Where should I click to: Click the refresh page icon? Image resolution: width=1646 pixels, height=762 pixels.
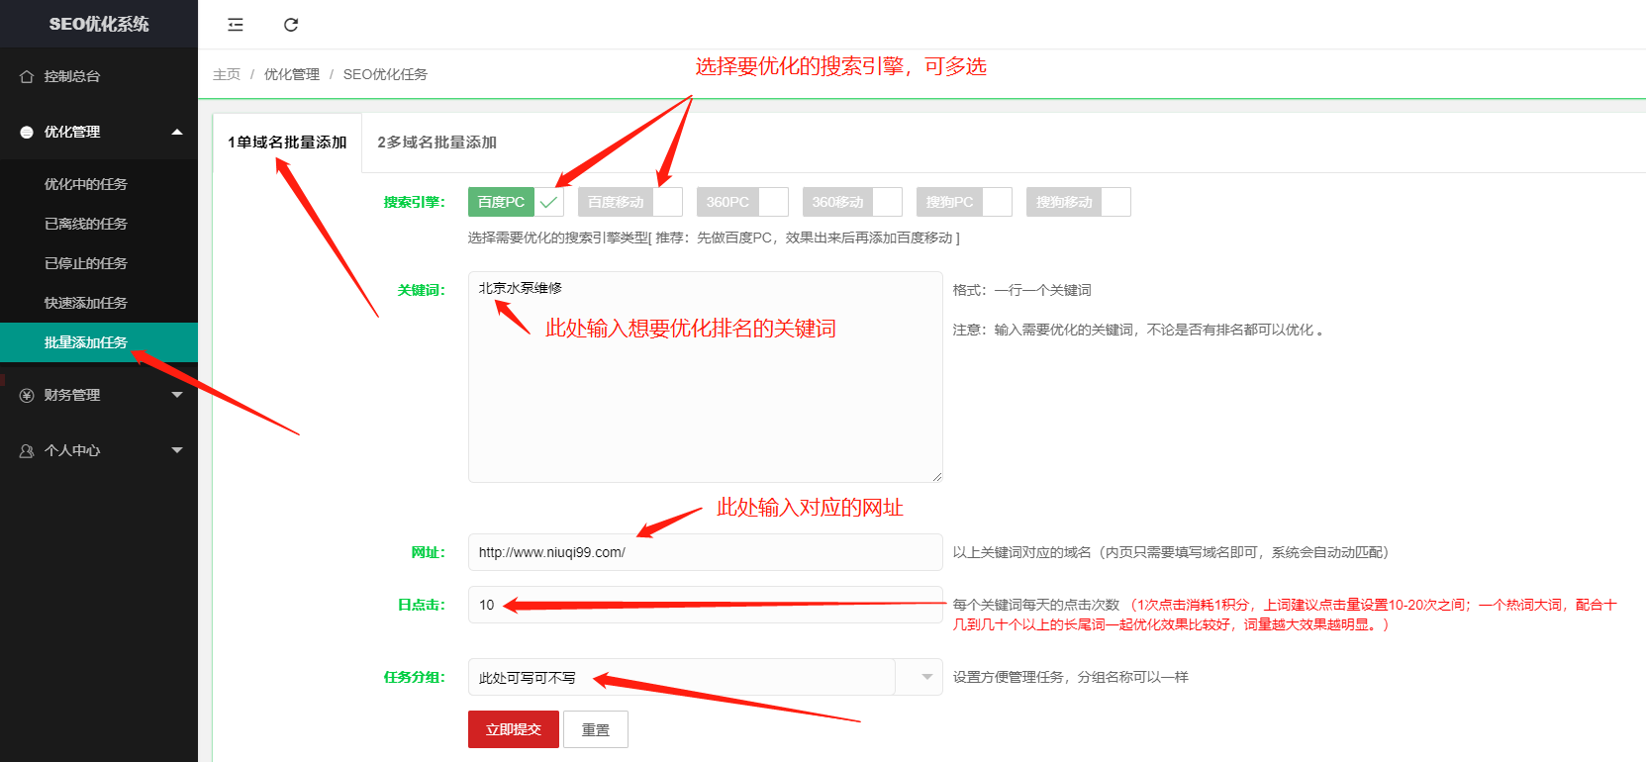pyautogui.click(x=291, y=25)
